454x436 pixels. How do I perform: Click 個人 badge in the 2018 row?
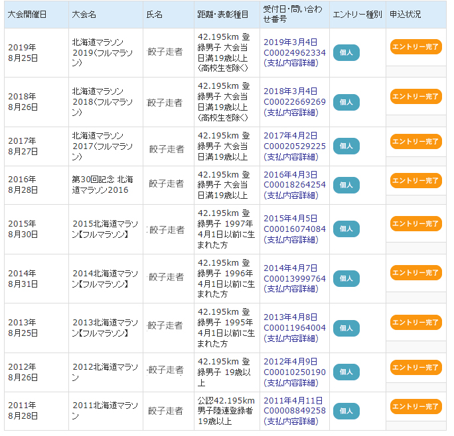point(346,102)
